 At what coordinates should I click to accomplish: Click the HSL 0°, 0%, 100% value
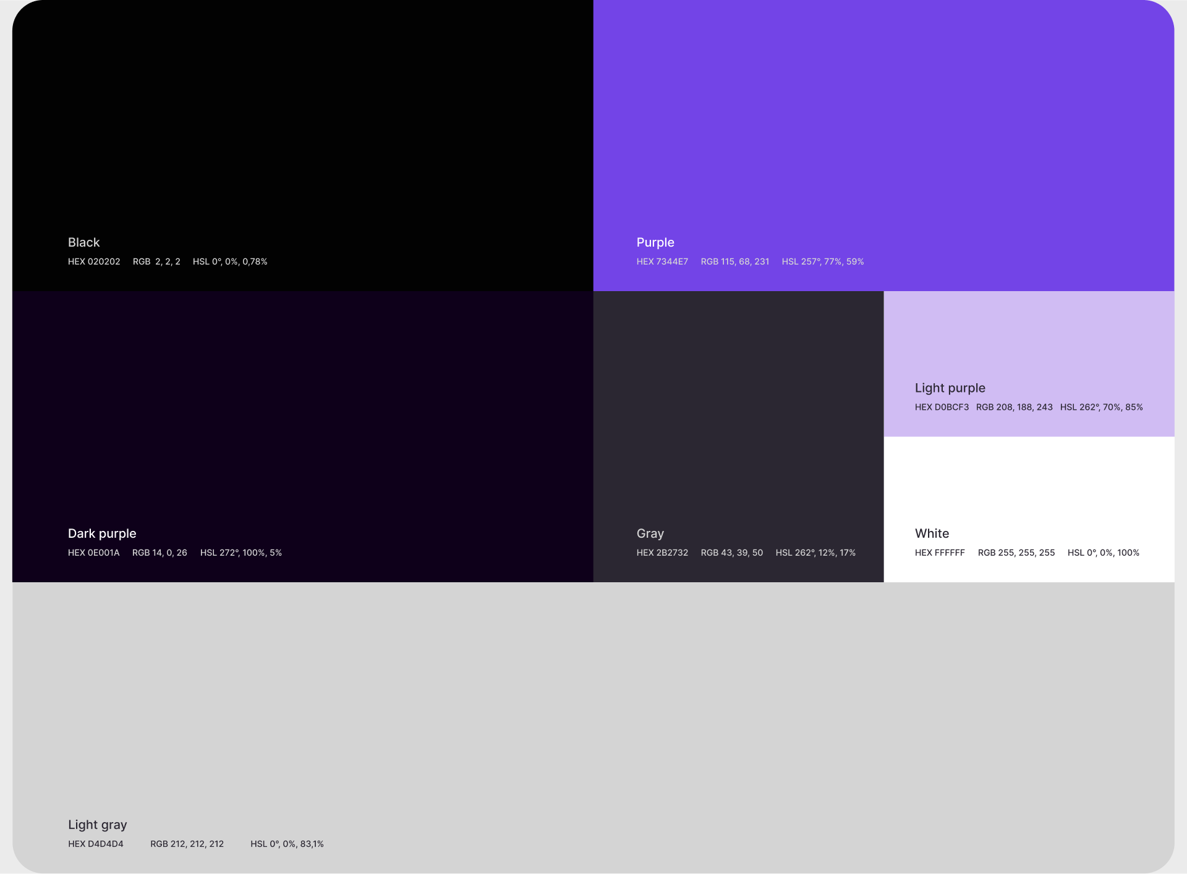click(1104, 553)
